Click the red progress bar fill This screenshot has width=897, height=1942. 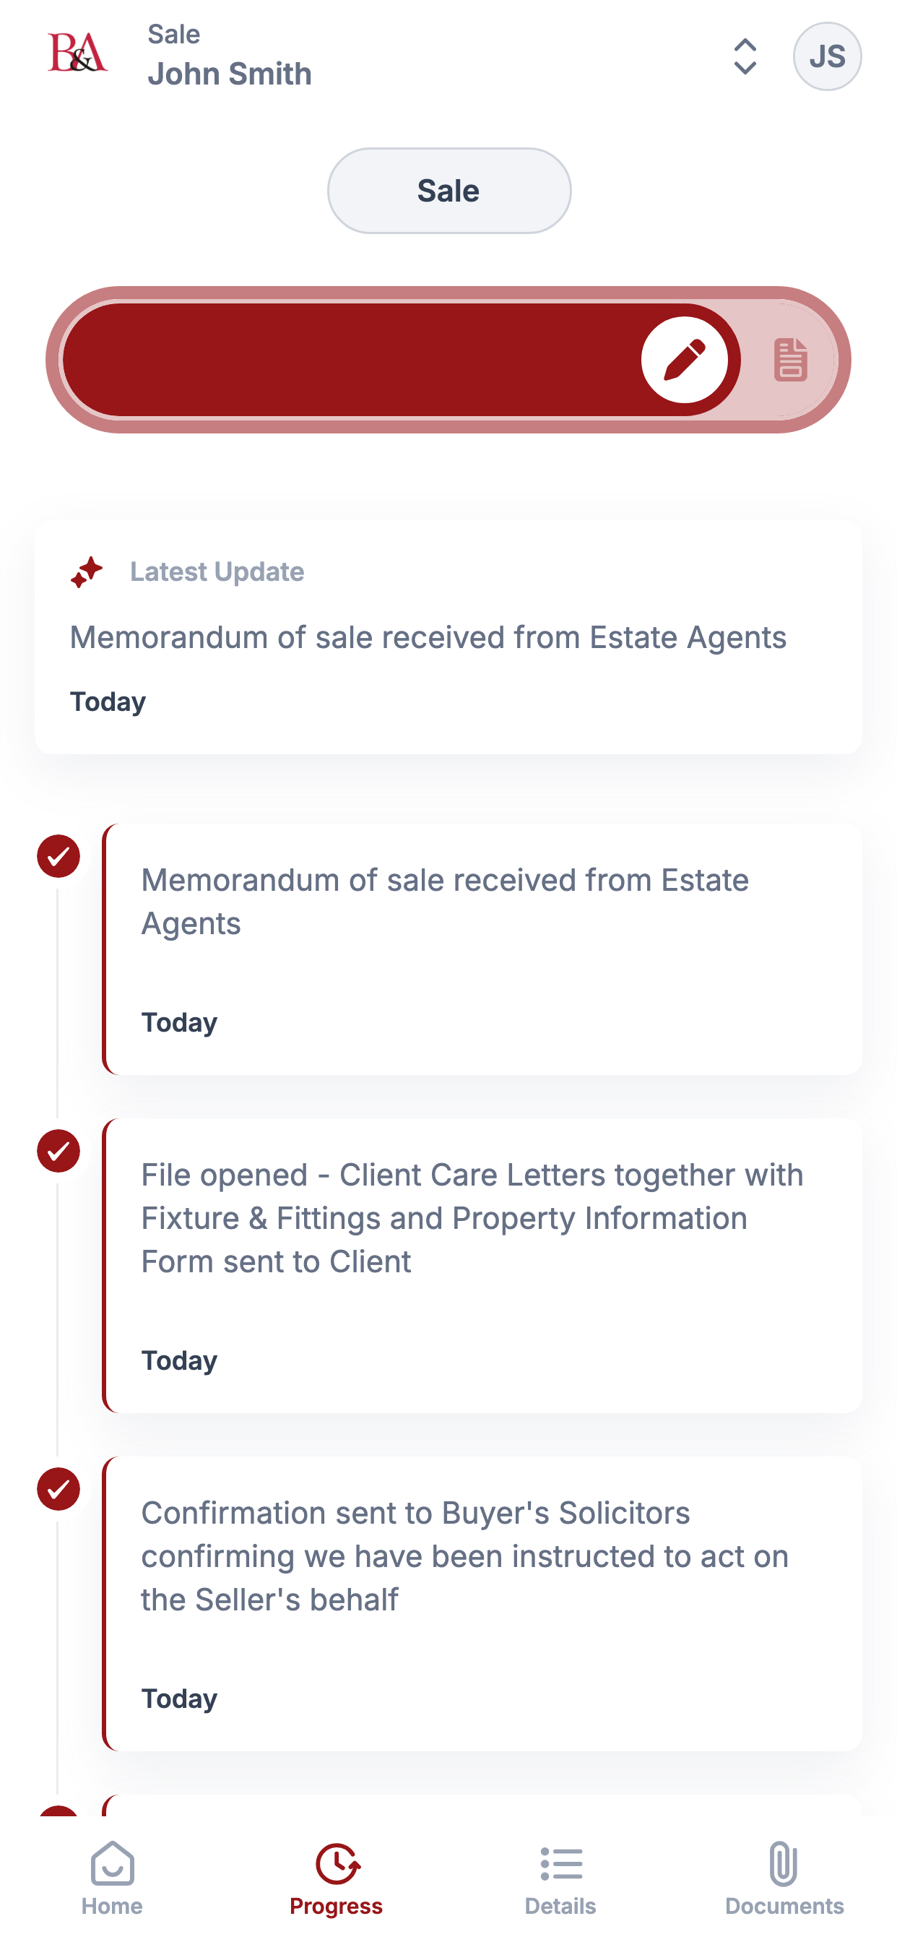click(401, 360)
